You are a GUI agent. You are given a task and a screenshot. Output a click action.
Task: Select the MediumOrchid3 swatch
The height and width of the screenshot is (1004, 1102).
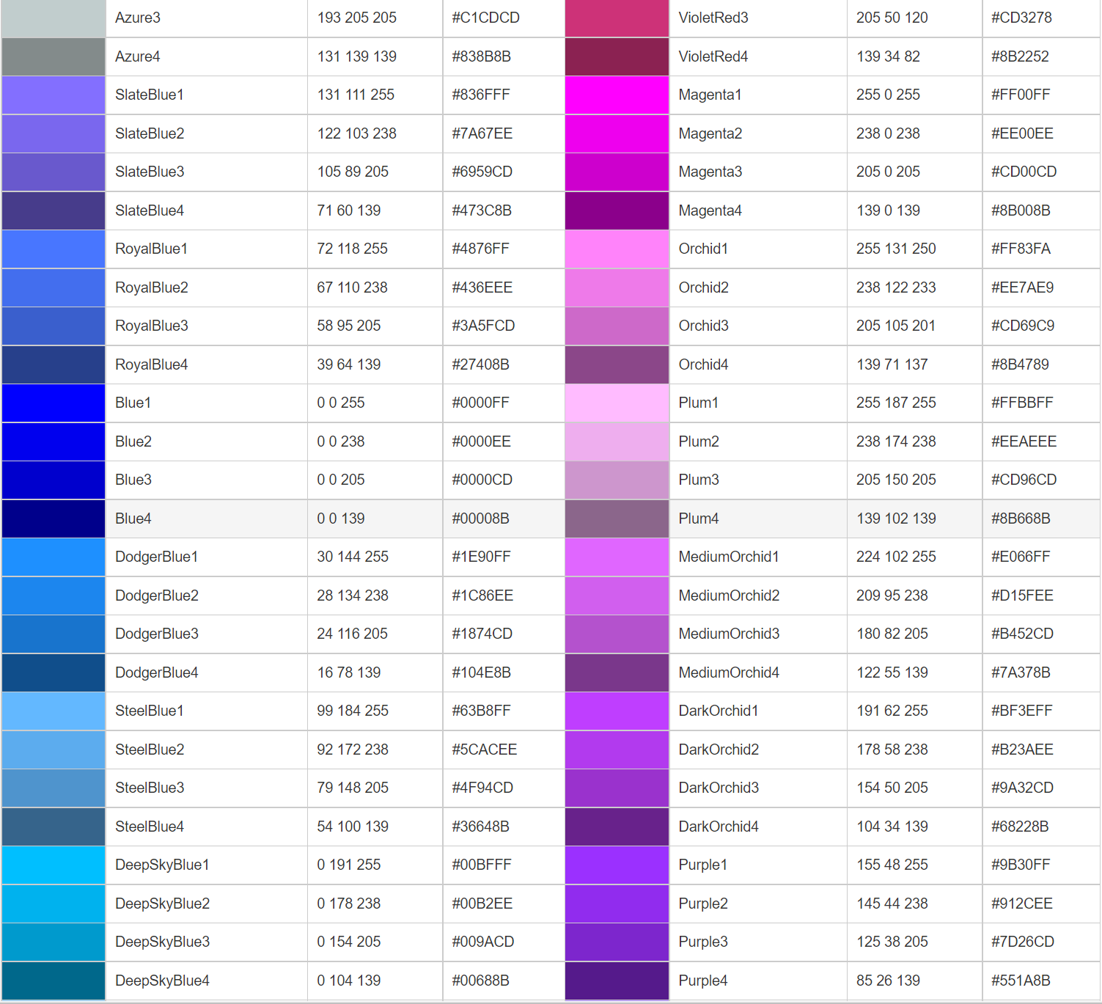tap(616, 634)
